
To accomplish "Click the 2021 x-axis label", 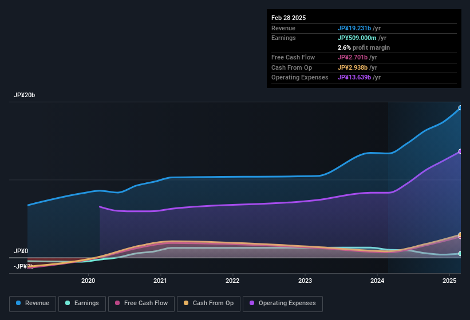I will 160,281.
